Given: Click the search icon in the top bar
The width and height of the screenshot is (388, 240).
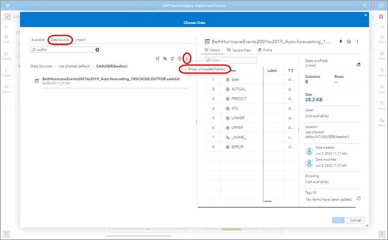Looking at the screenshot, I should pyautogui.click(x=365, y=5).
